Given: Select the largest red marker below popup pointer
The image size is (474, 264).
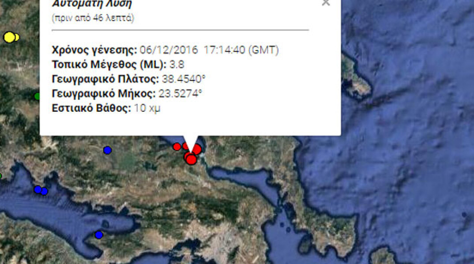Looking at the screenshot, I should (191, 159).
